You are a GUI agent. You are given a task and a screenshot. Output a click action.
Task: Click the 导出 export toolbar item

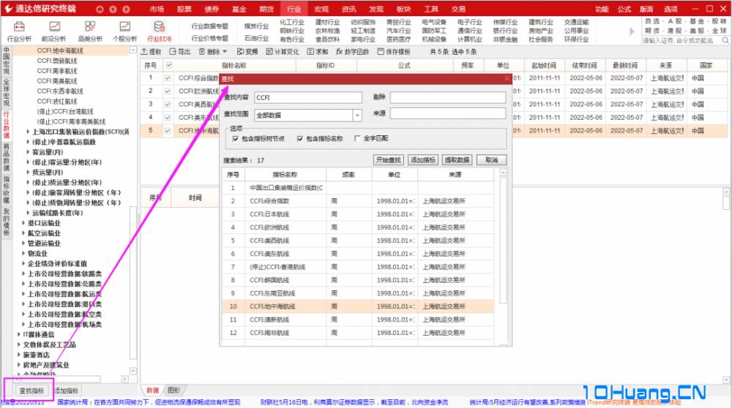(x=180, y=52)
